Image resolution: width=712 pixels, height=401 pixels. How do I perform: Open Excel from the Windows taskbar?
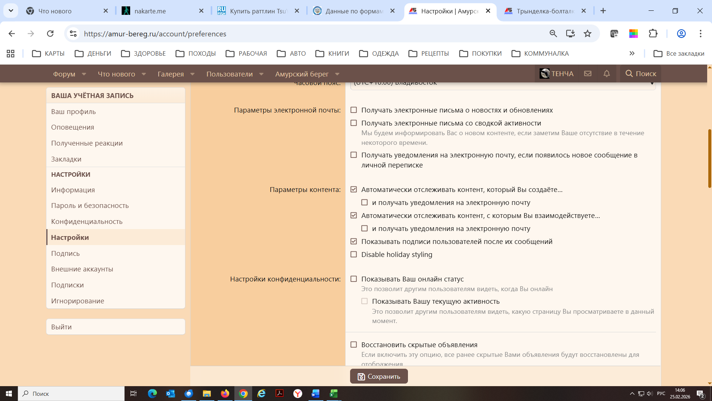[333, 394]
